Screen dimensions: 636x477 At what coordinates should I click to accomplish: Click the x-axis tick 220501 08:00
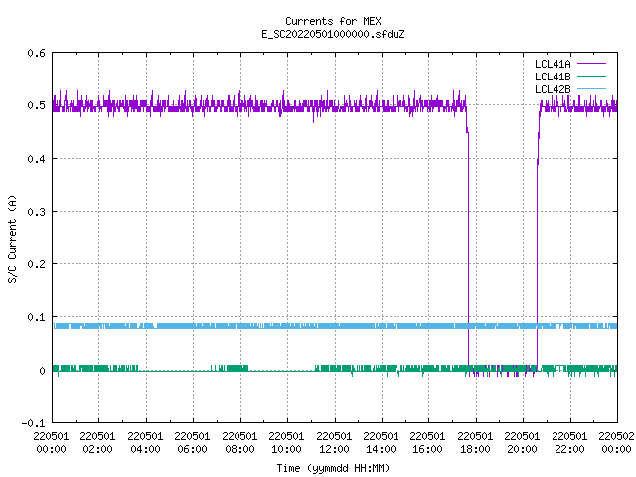pos(239,443)
